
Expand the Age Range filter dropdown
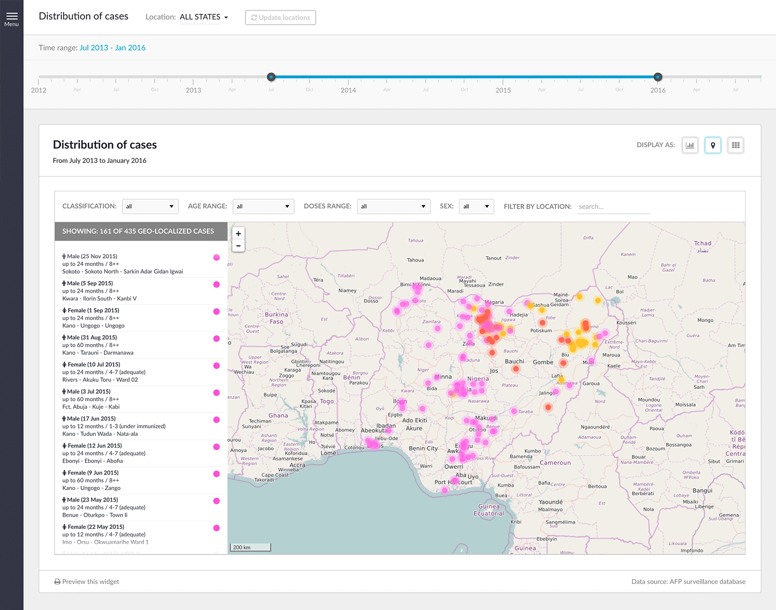(263, 206)
